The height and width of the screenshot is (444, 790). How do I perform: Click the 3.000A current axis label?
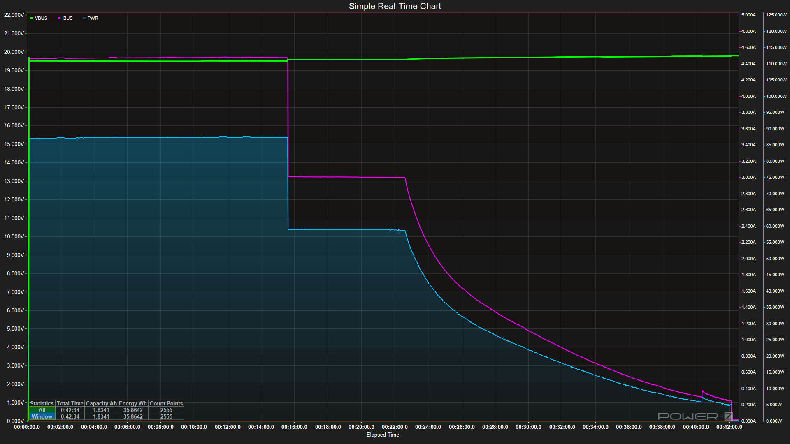click(x=748, y=177)
